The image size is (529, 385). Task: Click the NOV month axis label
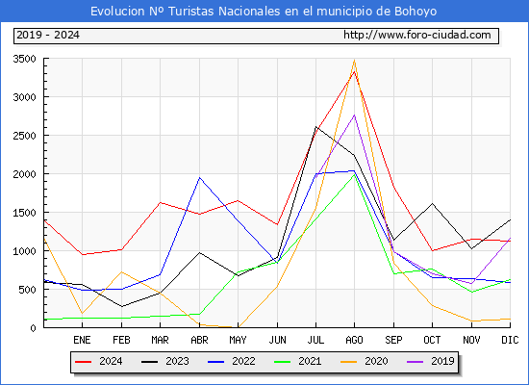(x=471, y=340)
